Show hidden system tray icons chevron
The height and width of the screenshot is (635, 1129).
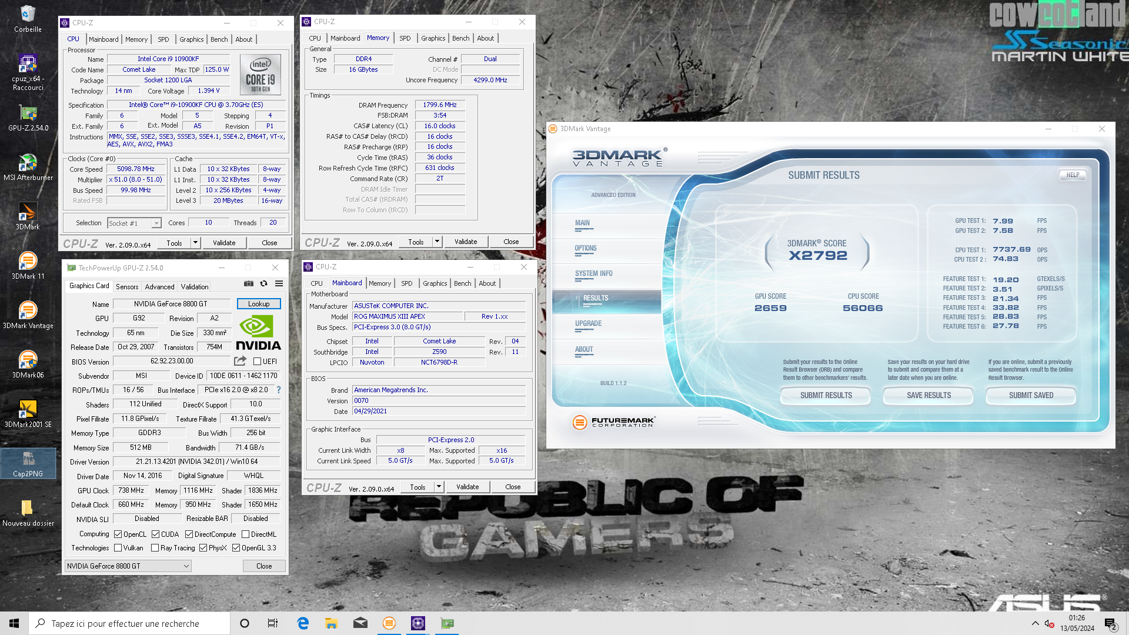tap(1035, 623)
